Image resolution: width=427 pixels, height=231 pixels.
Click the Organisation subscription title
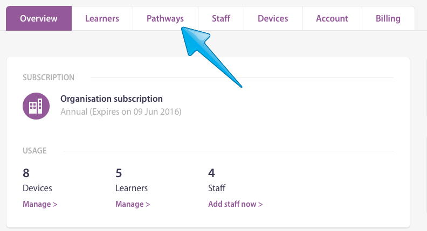[x=112, y=99]
